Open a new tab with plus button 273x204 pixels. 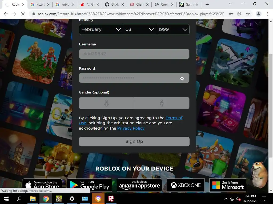(x=207, y=5)
